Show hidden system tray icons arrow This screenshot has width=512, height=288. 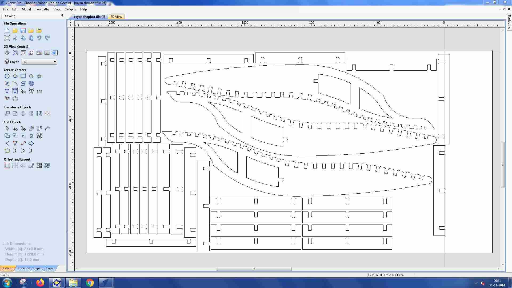476,283
